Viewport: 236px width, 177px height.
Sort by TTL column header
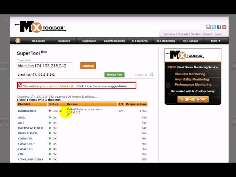pos(121,104)
